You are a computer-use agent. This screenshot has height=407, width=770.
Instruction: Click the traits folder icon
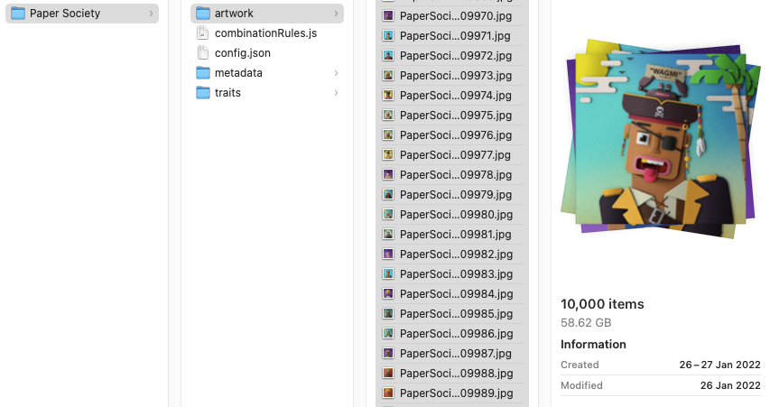pos(203,93)
